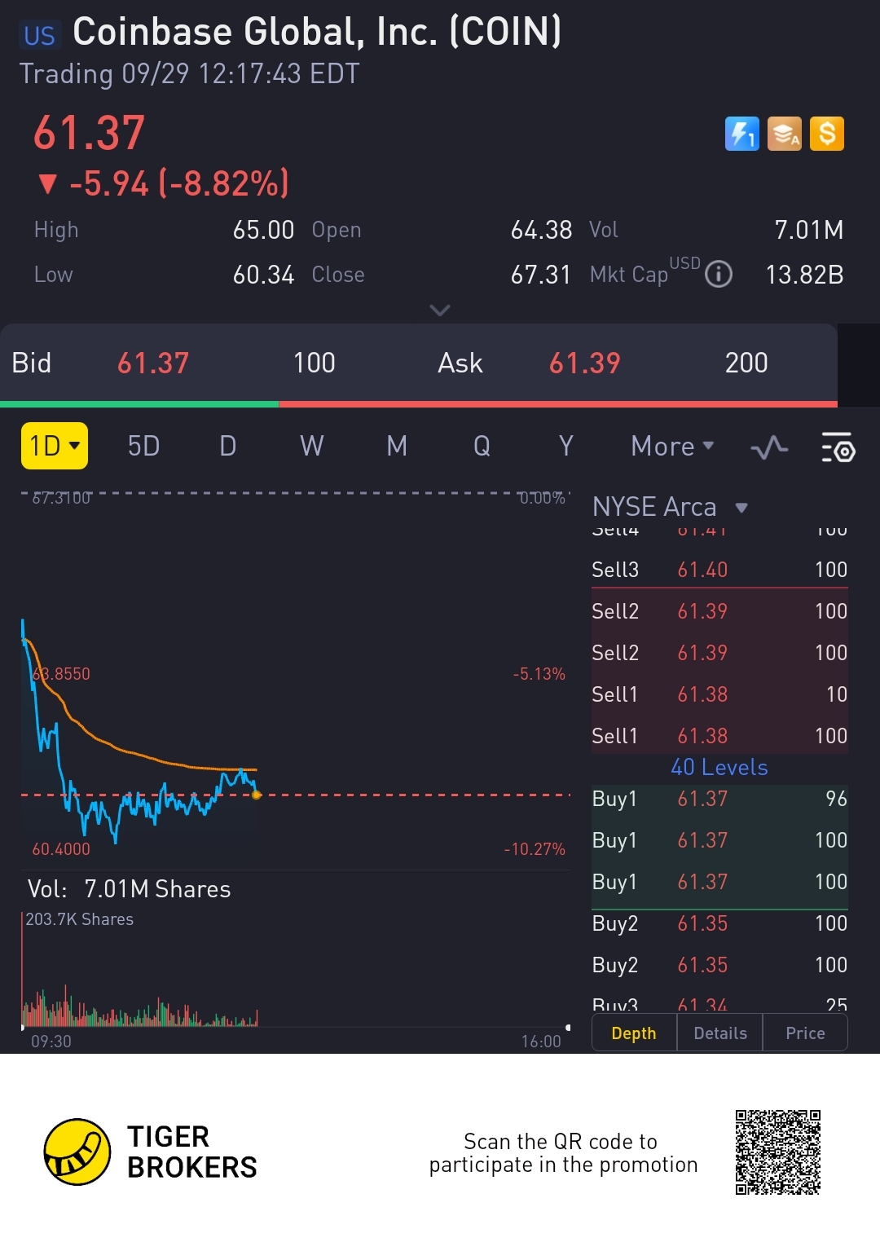Tap the green-red bid/ask ratio bar
The height and width of the screenshot is (1251, 880).
pos(419,403)
